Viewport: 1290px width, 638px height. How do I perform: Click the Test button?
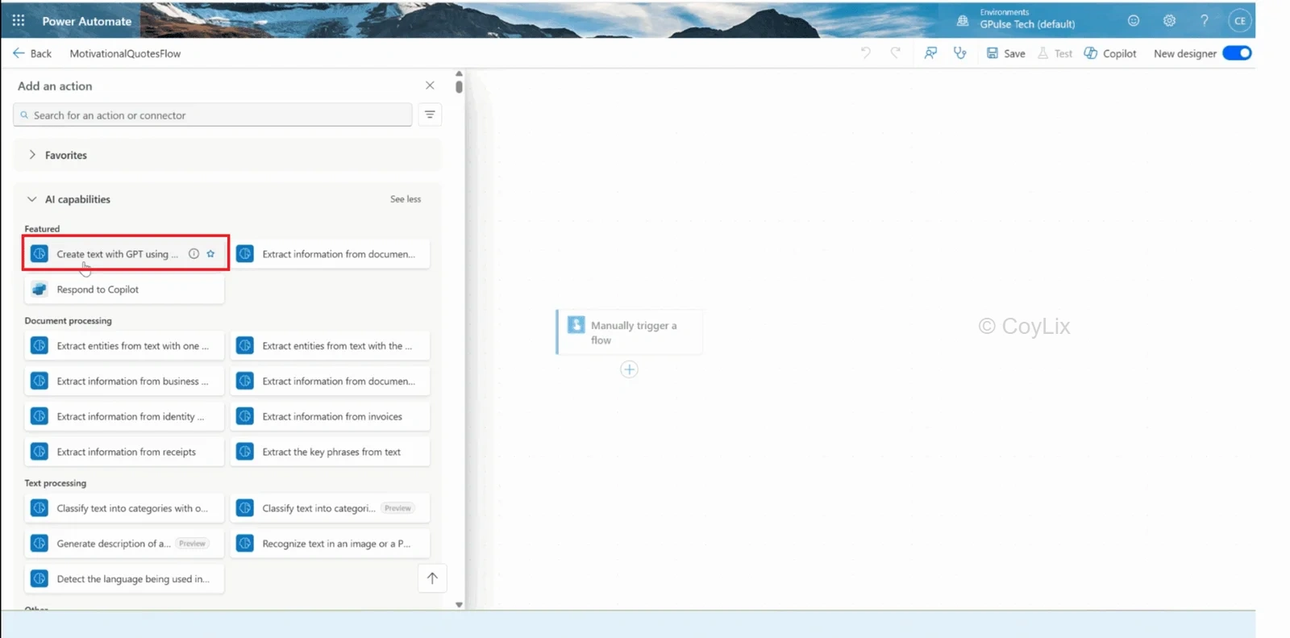[x=1055, y=53]
